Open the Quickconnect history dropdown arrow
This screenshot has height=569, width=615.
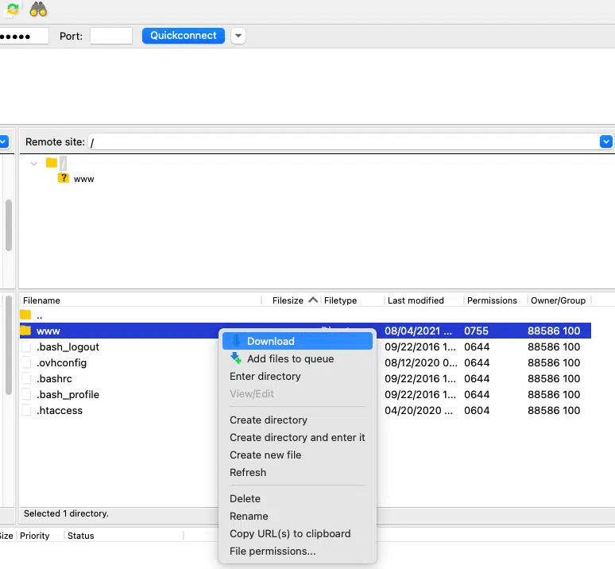[238, 36]
